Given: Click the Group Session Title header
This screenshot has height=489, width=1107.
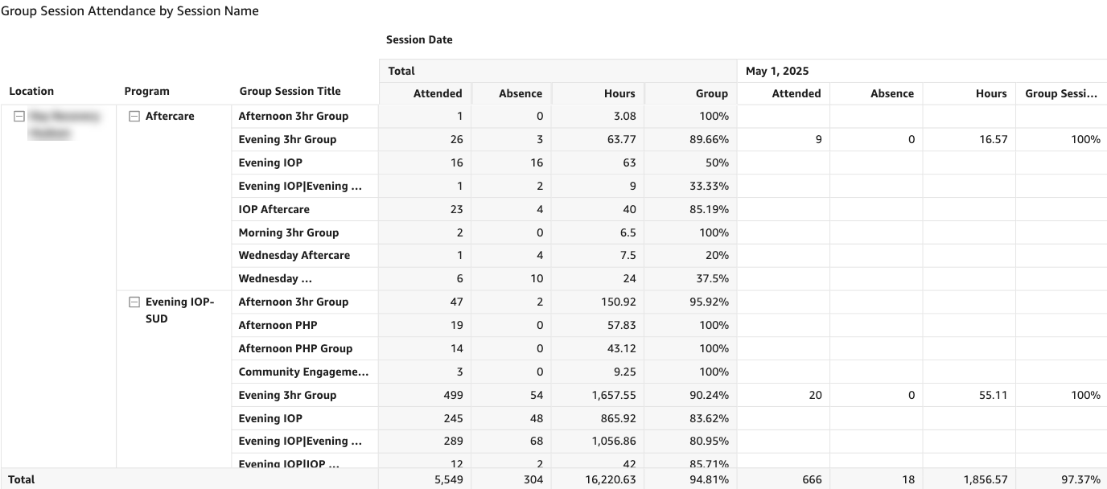Looking at the screenshot, I should point(290,92).
